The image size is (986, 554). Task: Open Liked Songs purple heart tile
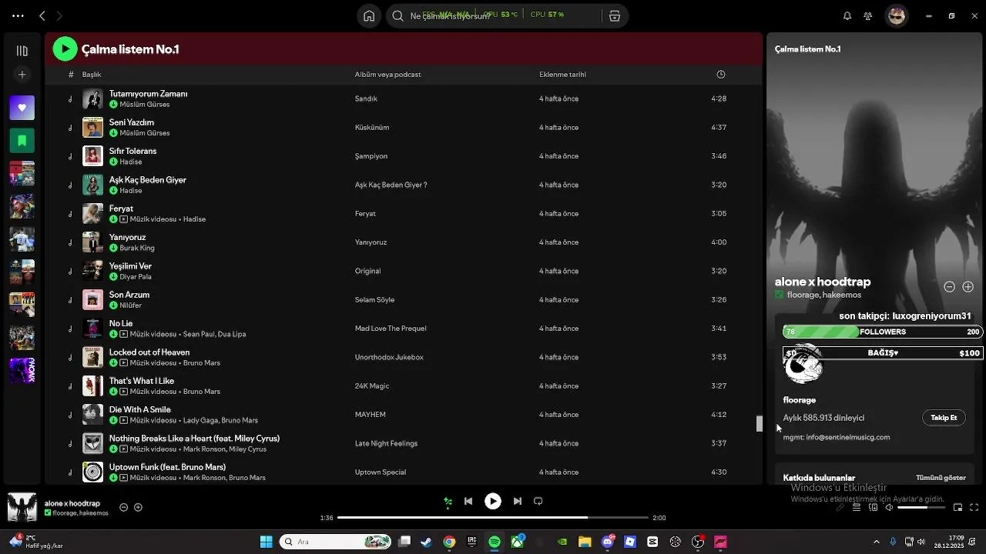click(x=22, y=108)
